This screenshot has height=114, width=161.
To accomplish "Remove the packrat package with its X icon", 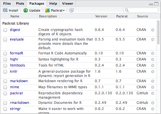I will [153, 93].
